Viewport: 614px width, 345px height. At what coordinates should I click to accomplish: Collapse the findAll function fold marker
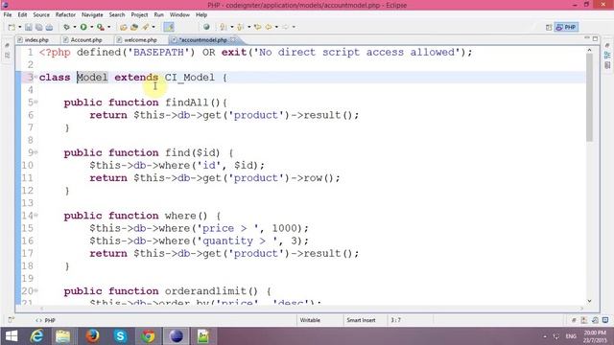[x=36, y=103]
